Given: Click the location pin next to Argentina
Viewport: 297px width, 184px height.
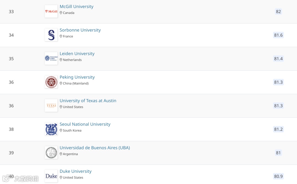Looking at the screenshot, I should pos(61,154).
